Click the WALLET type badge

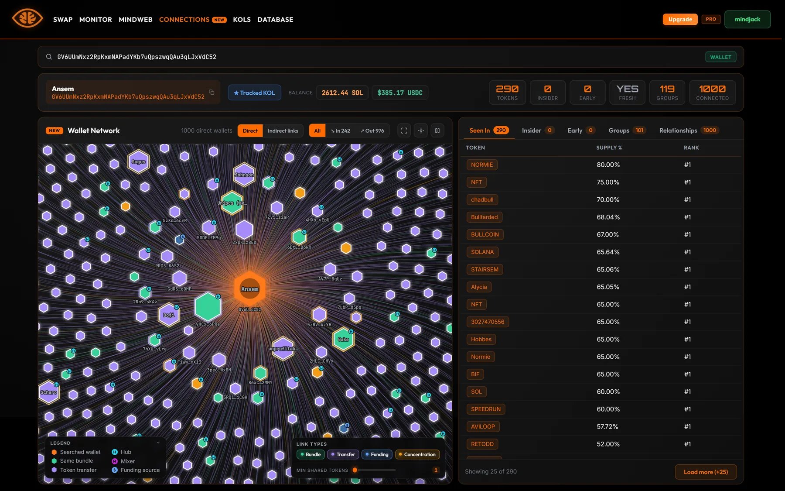[x=720, y=57]
